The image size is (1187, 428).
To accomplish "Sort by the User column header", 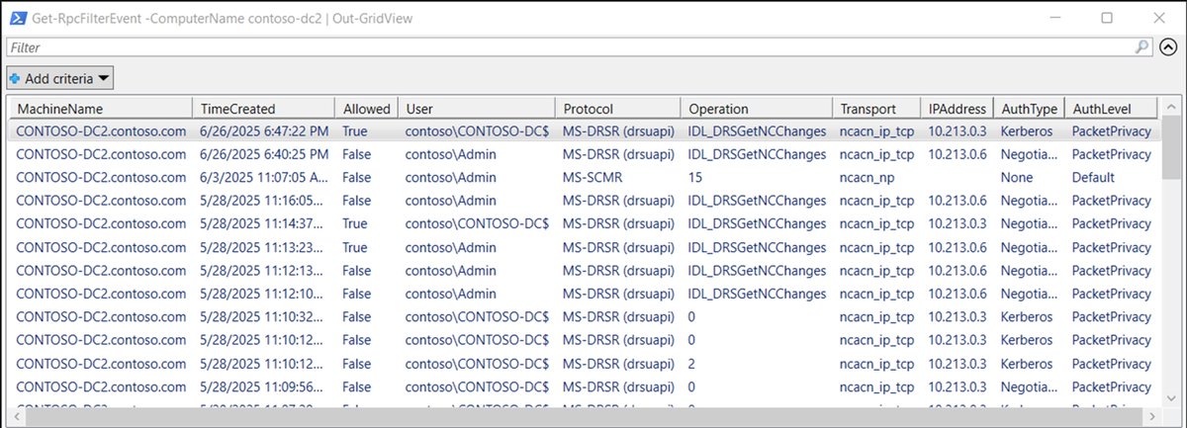I will (x=477, y=109).
